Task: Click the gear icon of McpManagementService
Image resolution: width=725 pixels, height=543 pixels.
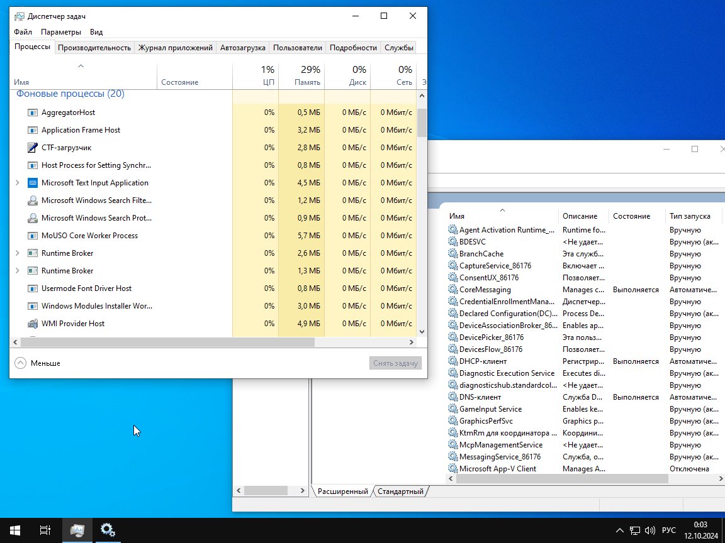Action: pyautogui.click(x=452, y=445)
